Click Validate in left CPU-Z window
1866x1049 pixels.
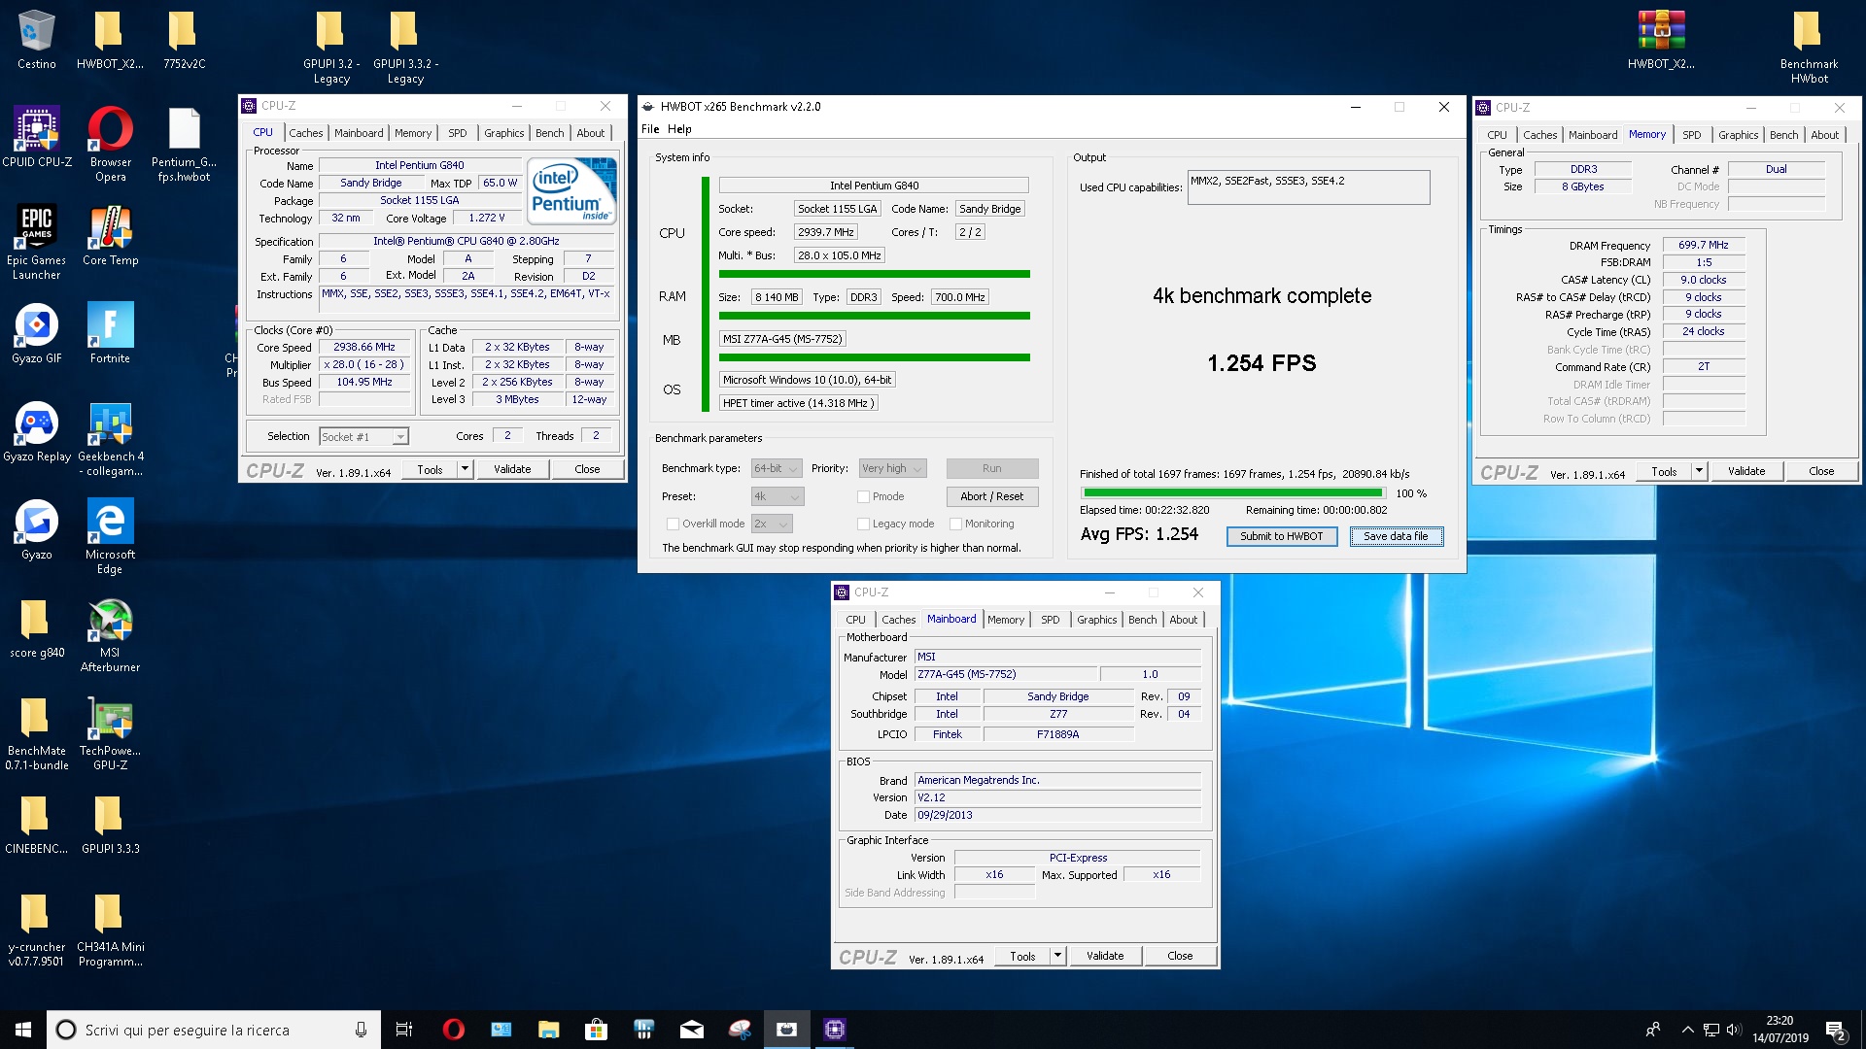512,469
